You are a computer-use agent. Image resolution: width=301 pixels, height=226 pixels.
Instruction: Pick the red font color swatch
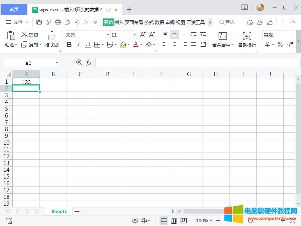coord(135,44)
